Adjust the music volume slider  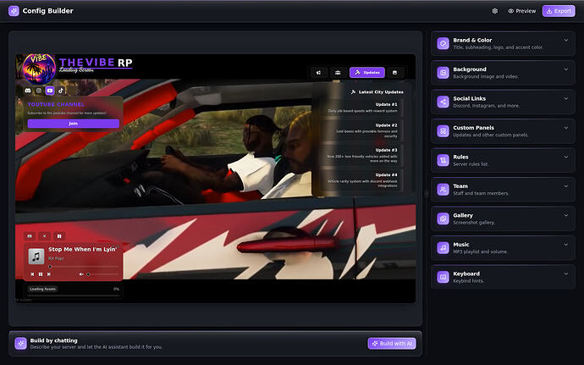[x=102, y=274]
